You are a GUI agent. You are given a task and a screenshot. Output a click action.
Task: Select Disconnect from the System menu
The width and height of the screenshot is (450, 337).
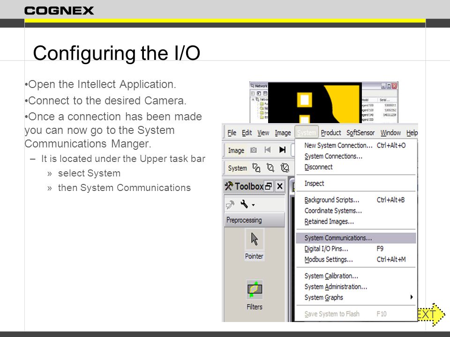356,167
